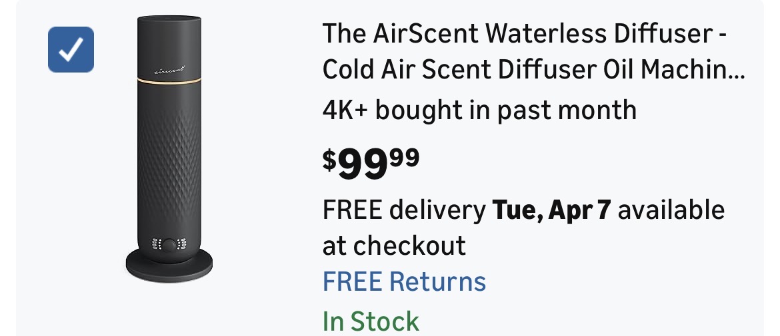Click the airscent logo on the diffuser image
The width and height of the screenshot is (780, 336).
169,69
